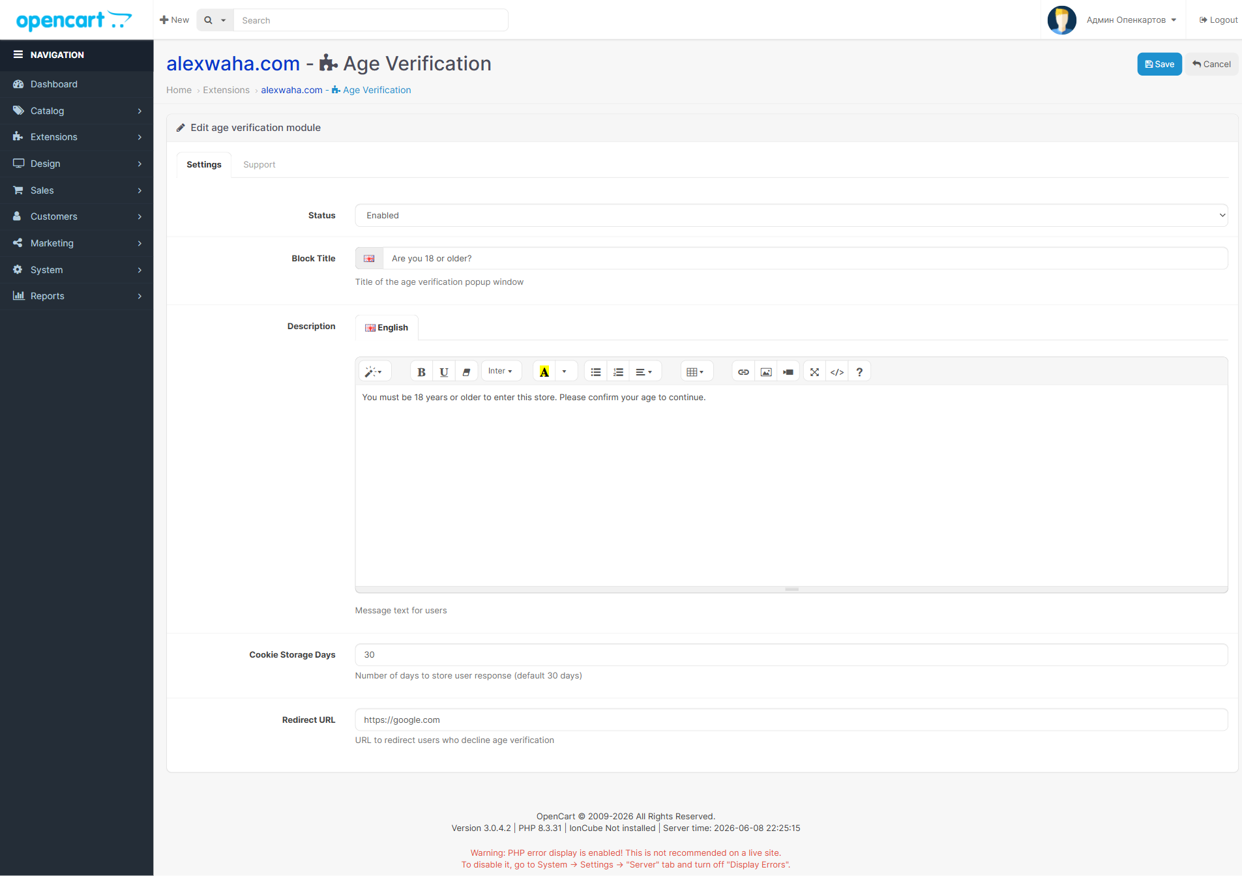Viewport: 1242px width, 876px height.
Task: Click the Catalog tags icon
Action: coord(18,111)
